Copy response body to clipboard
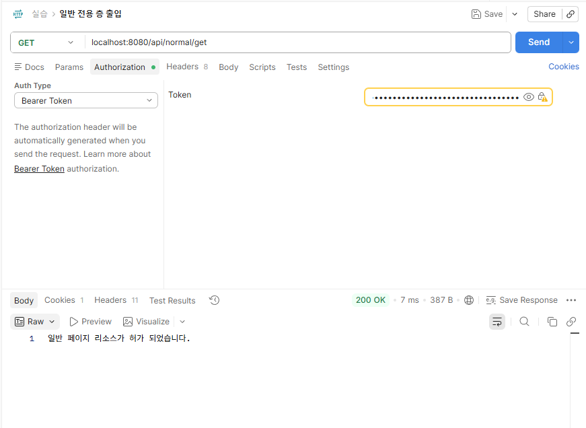This screenshot has width=586, height=428. pyautogui.click(x=552, y=322)
